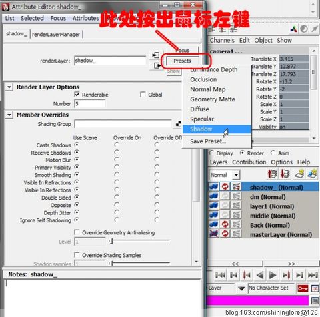
Task: Switch to the renderLayerManager tab
Action: (x=56, y=35)
